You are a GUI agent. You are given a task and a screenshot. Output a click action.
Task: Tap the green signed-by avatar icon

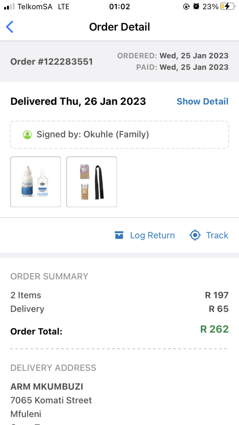click(x=28, y=135)
